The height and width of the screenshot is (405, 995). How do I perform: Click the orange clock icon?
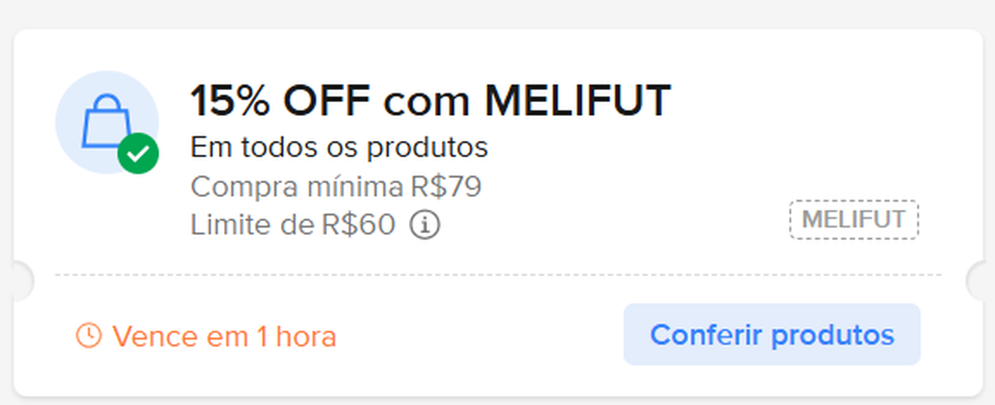click(x=88, y=335)
